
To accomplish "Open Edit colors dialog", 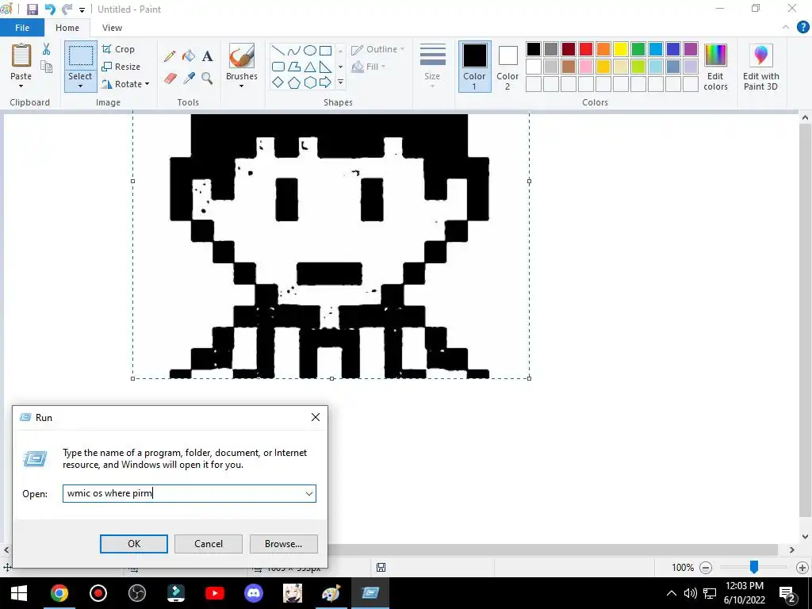I will click(x=715, y=67).
